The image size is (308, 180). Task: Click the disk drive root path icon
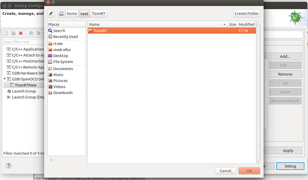[61, 14]
